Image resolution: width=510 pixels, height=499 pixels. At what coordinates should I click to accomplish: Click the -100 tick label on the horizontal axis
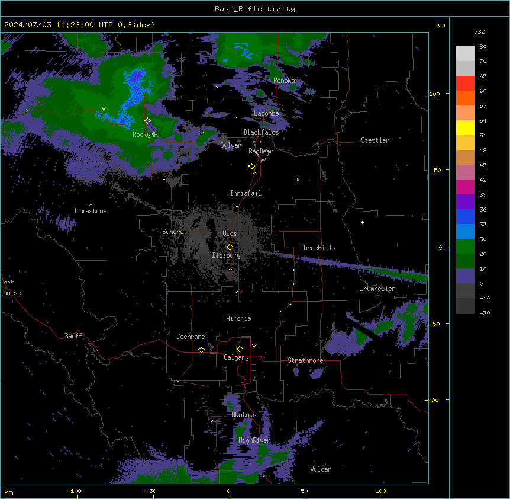tap(74, 491)
